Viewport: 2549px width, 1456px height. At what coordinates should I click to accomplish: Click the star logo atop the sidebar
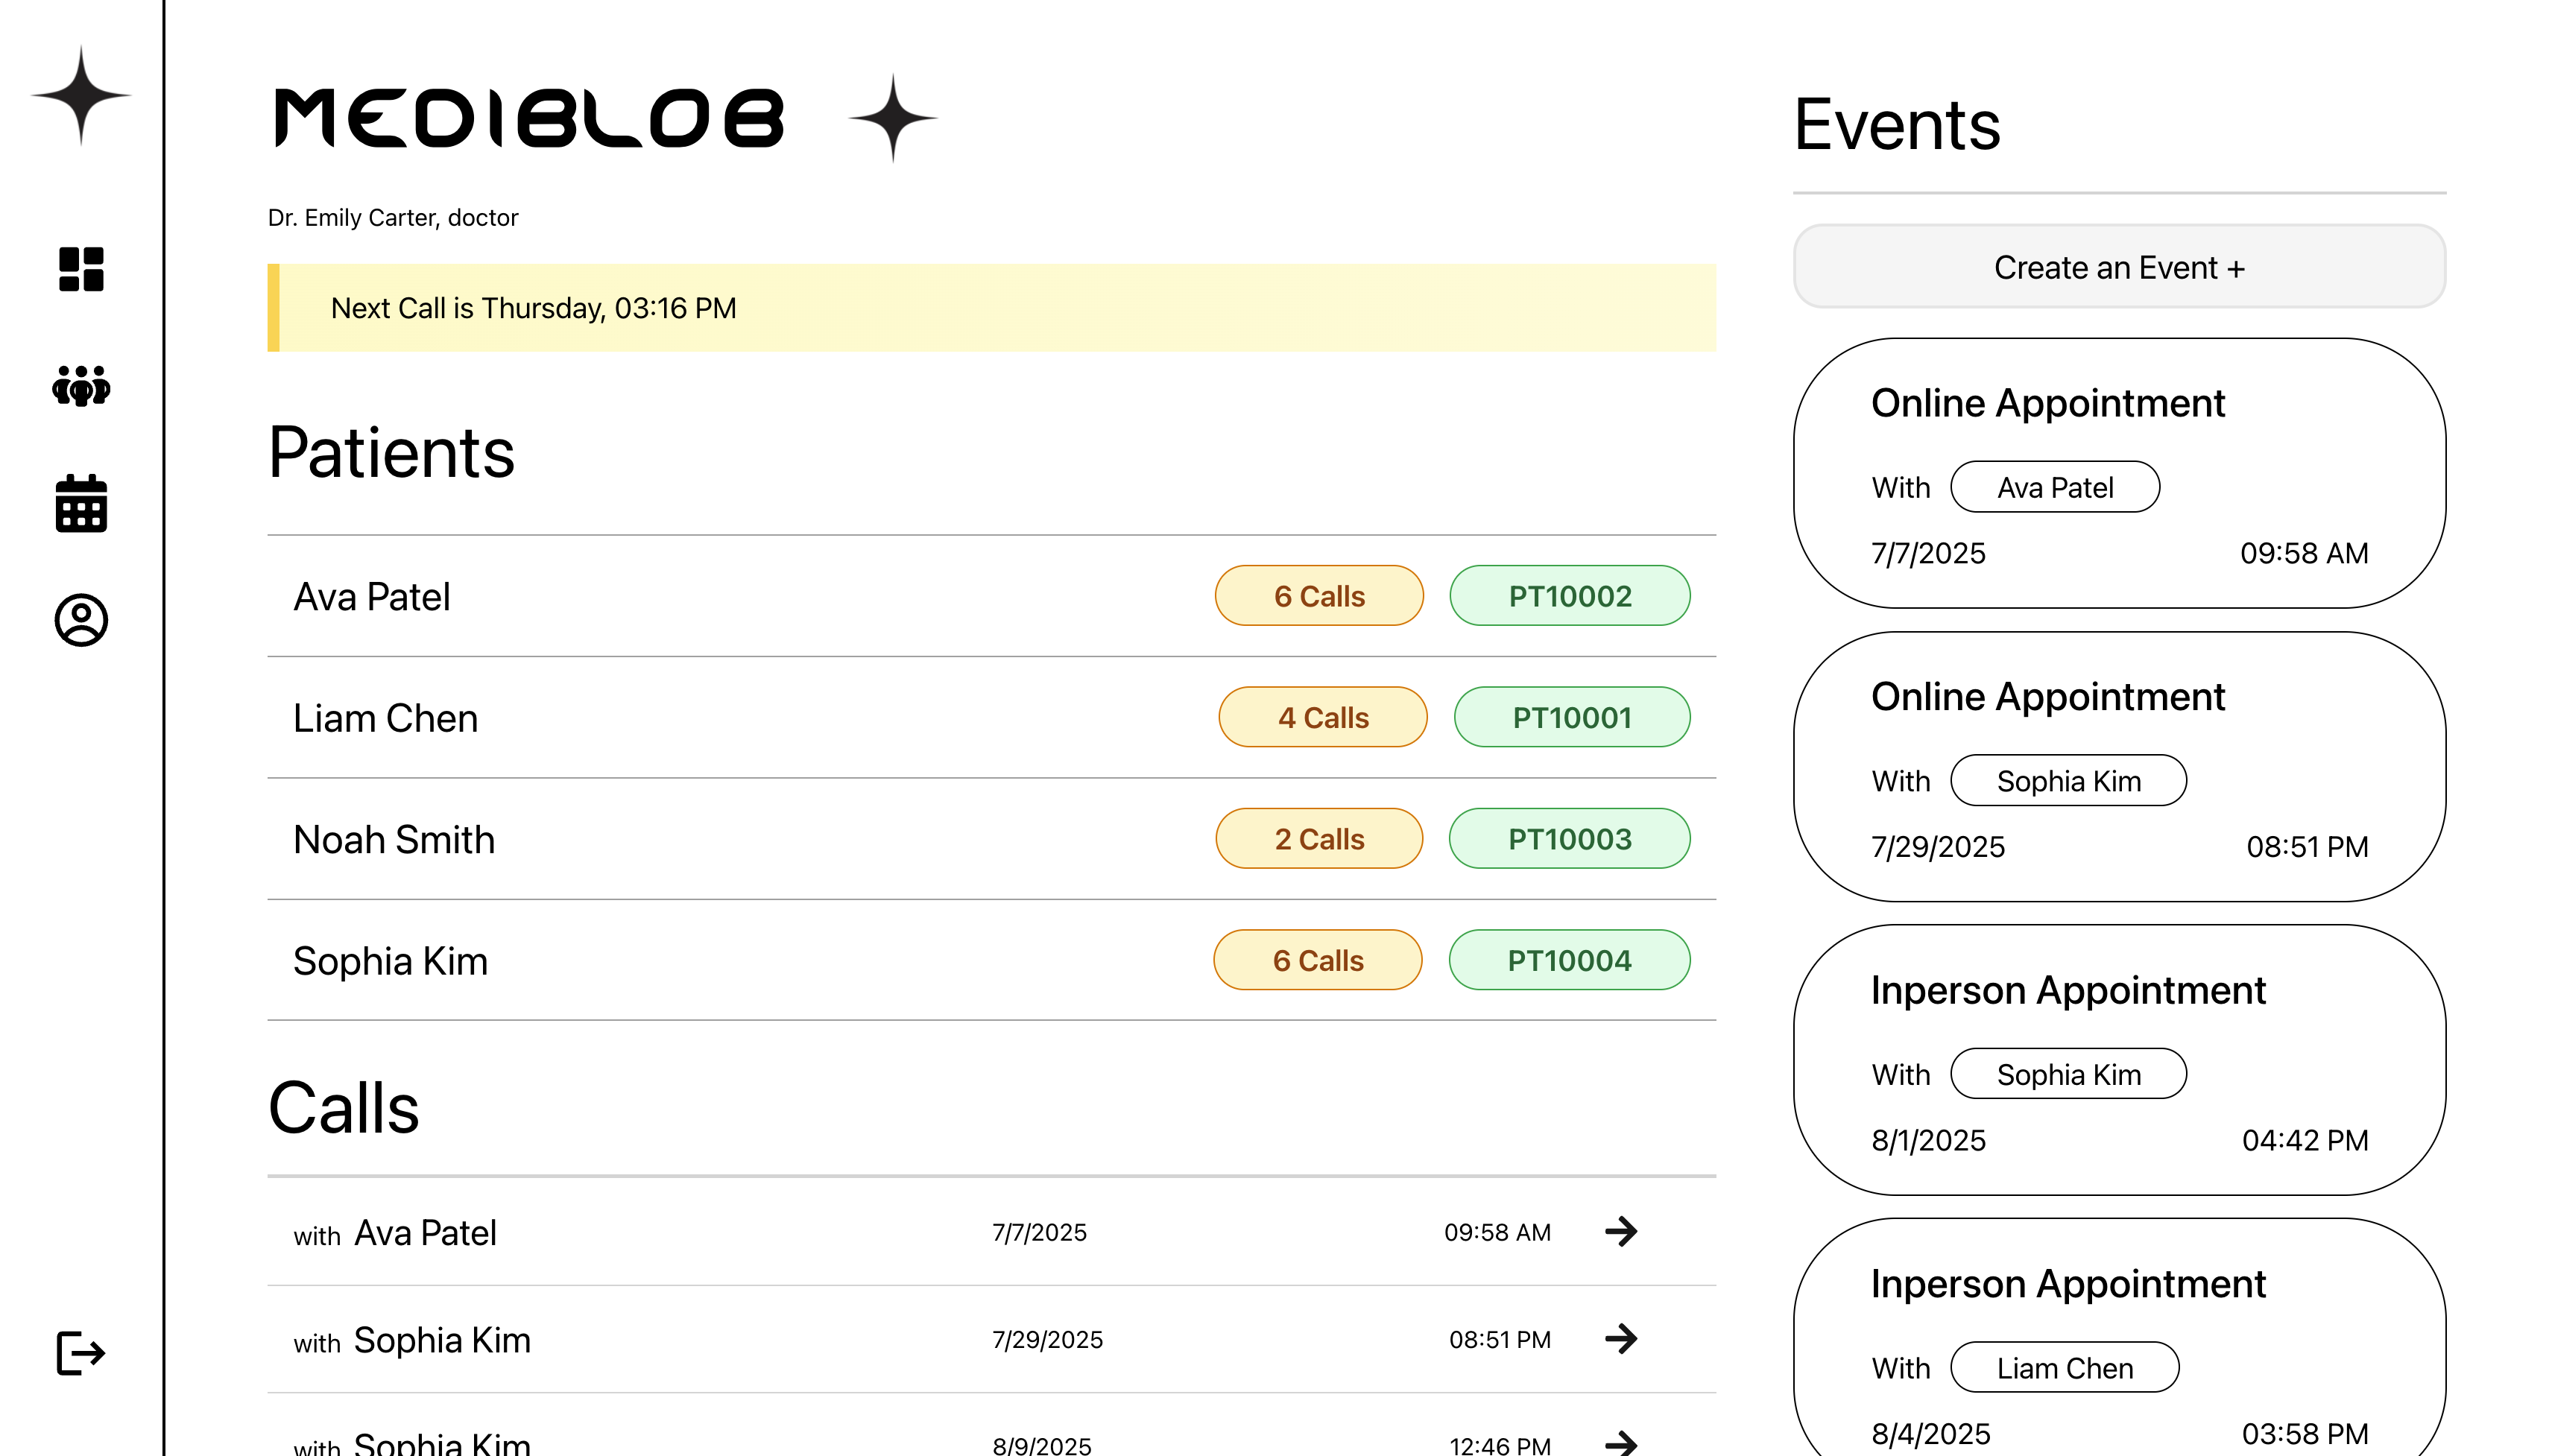81,95
